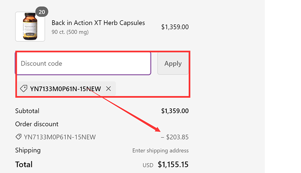Click the tag icon under Order discount
This screenshot has height=173, width=301.
[18, 137]
